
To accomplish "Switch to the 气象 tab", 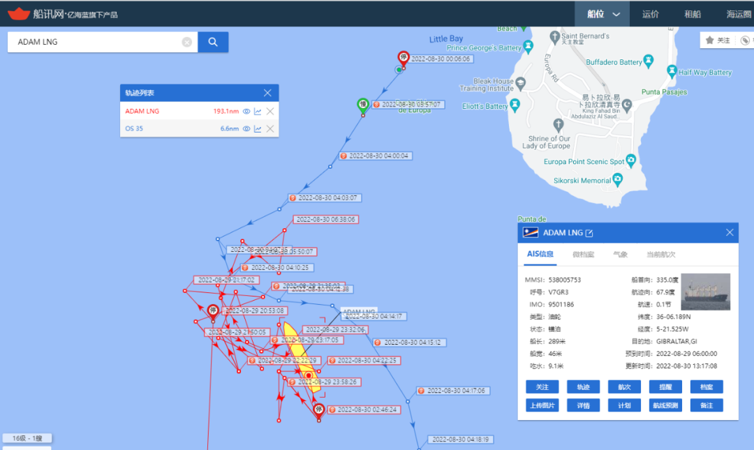I will point(619,255).
